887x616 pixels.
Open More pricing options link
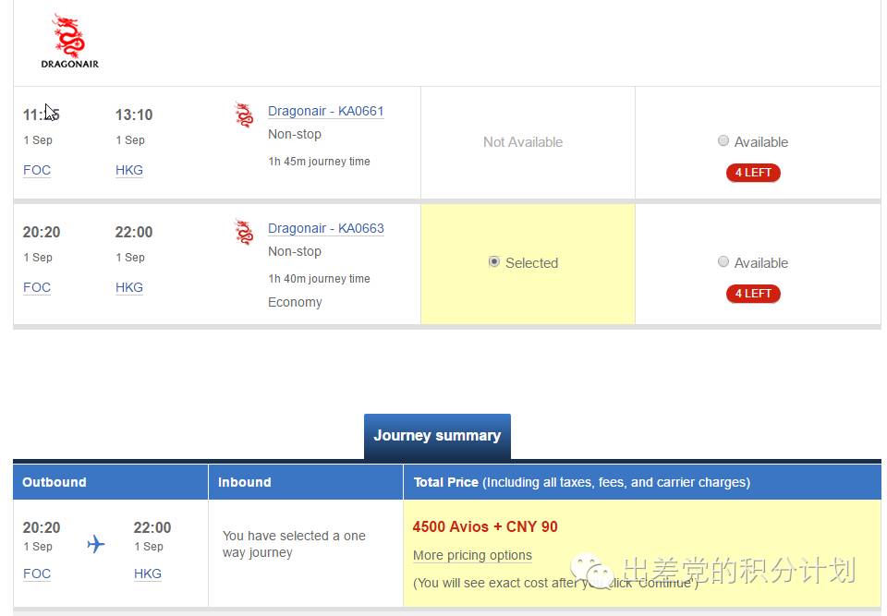point(472,555)
